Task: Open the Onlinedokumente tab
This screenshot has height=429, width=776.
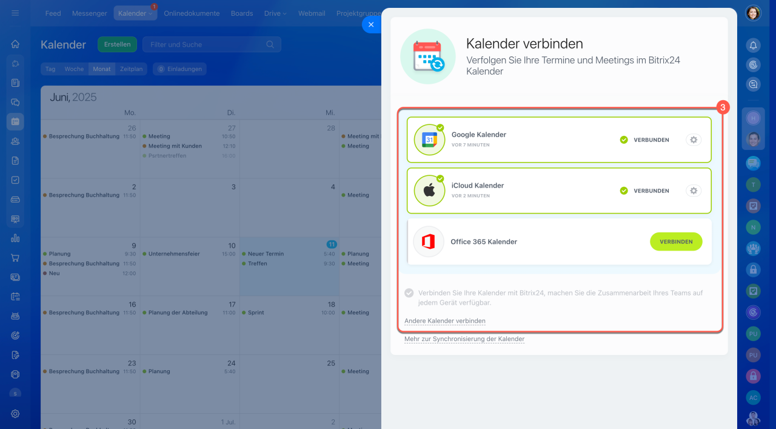Action: click(192, 13)
